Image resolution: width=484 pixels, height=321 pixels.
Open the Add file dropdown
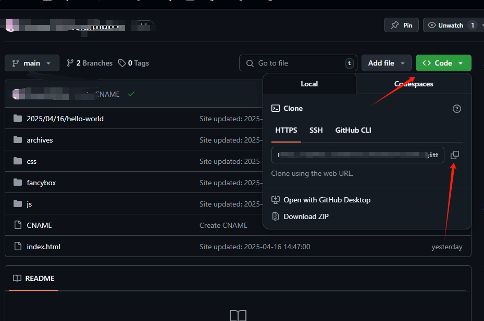[x=386, y=63]
